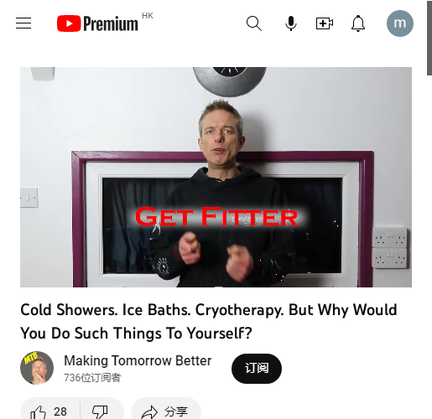Show notifications via the bell icon
Image resolution: width=432 pixels, height=419 pixels.
(358, 23)
